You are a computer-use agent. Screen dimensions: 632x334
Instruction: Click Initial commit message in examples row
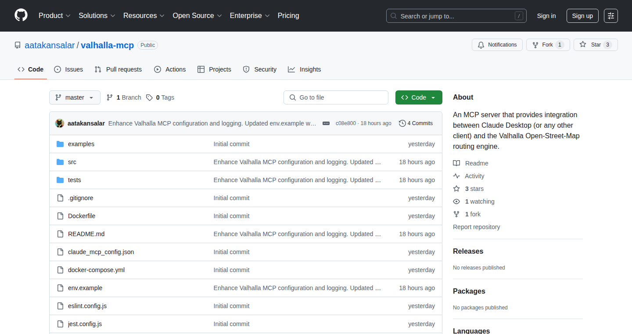point(231,144)
